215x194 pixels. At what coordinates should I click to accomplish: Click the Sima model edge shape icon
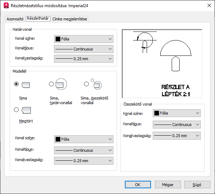point(26,85)
